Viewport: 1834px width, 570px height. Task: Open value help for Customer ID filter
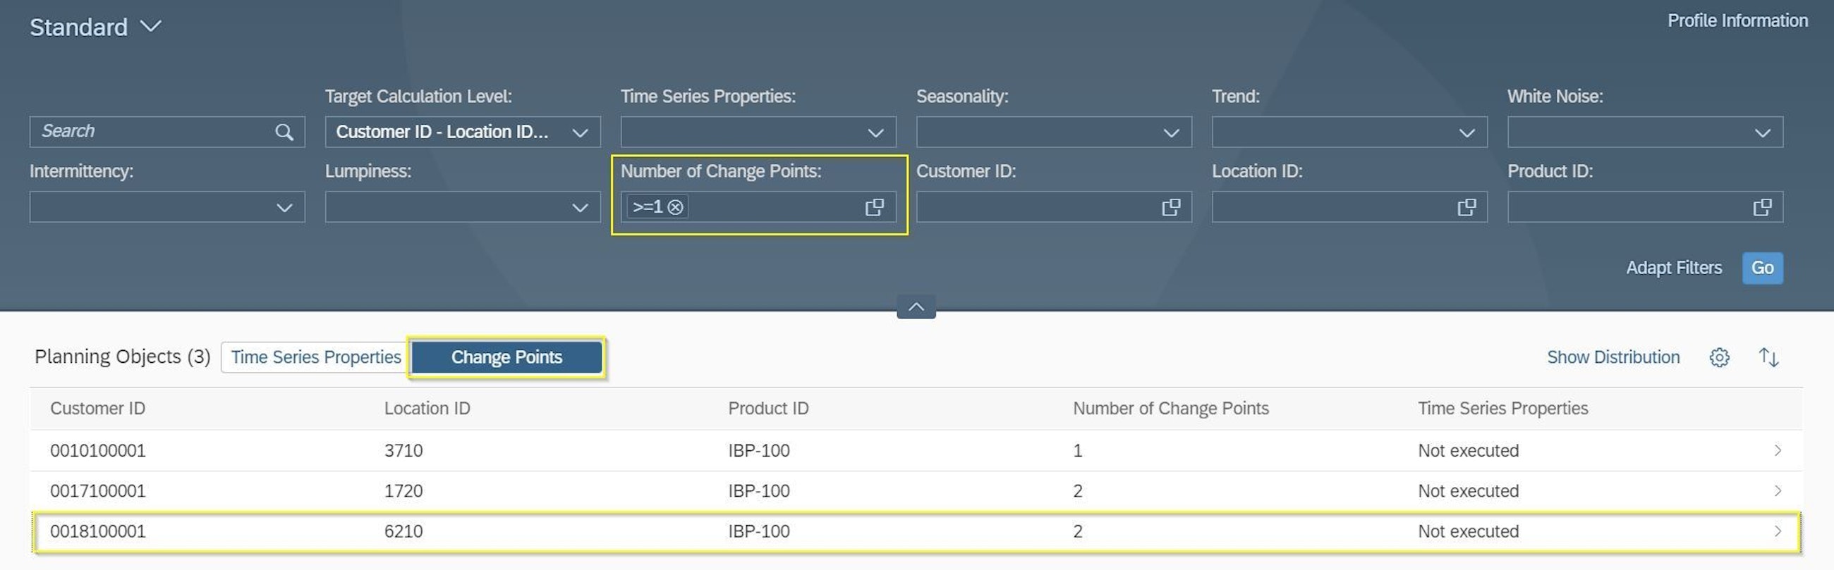tap(1170, 208)
